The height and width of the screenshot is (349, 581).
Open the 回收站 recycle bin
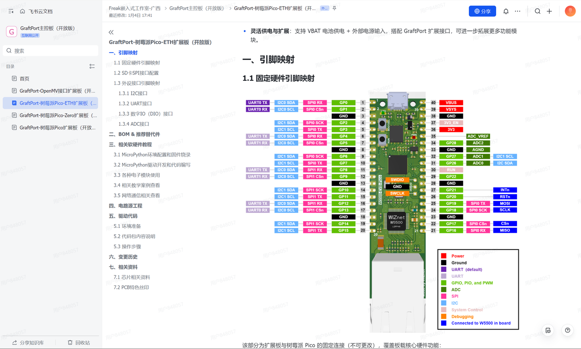click(79, 343)
